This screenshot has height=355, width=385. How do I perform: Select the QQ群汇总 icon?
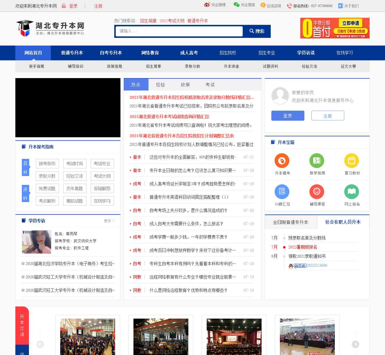click(x=282, y=192)
